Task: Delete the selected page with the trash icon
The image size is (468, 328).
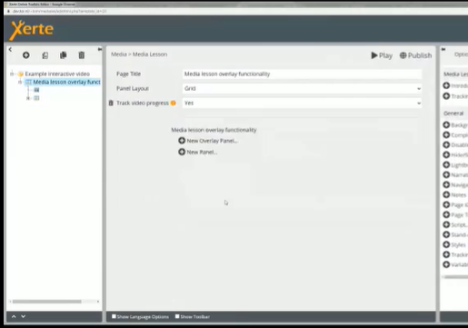Action: click(x=82, y=55)
